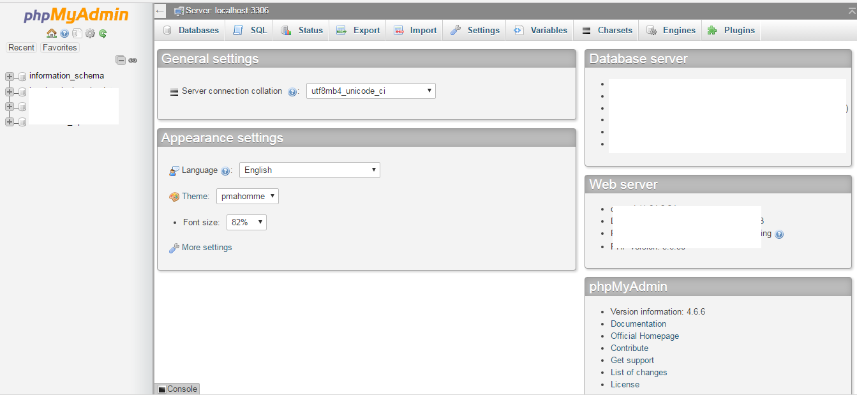This screenshot has height=395, width=857.
Task: Open the SQL documentation pages icon
Action: click(x=77, y=33)
